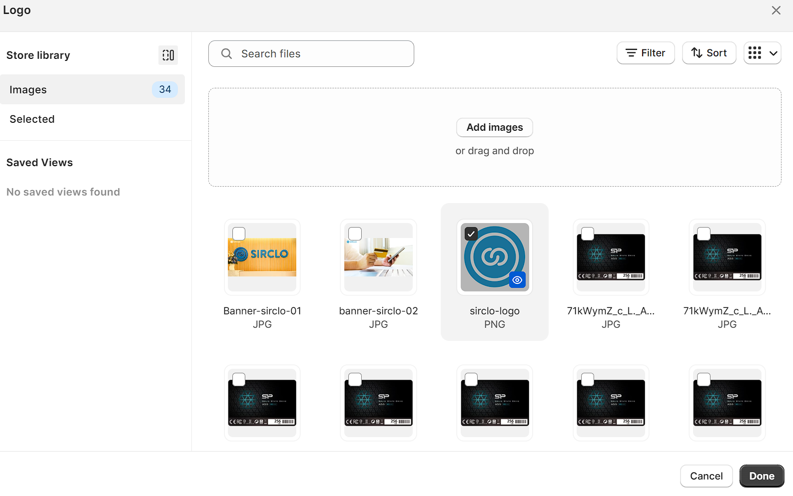The width and height of the screenshot is (793, 496).
Task: Click the Saved Views heading
Action: [x=39, y=163]
